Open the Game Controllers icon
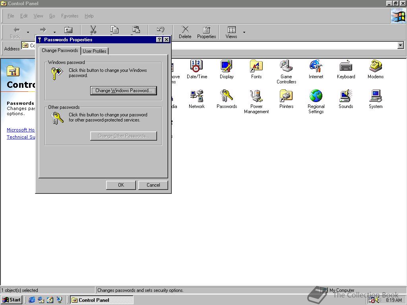This screenshot has width=407, height=305. (x=286, y=72)
